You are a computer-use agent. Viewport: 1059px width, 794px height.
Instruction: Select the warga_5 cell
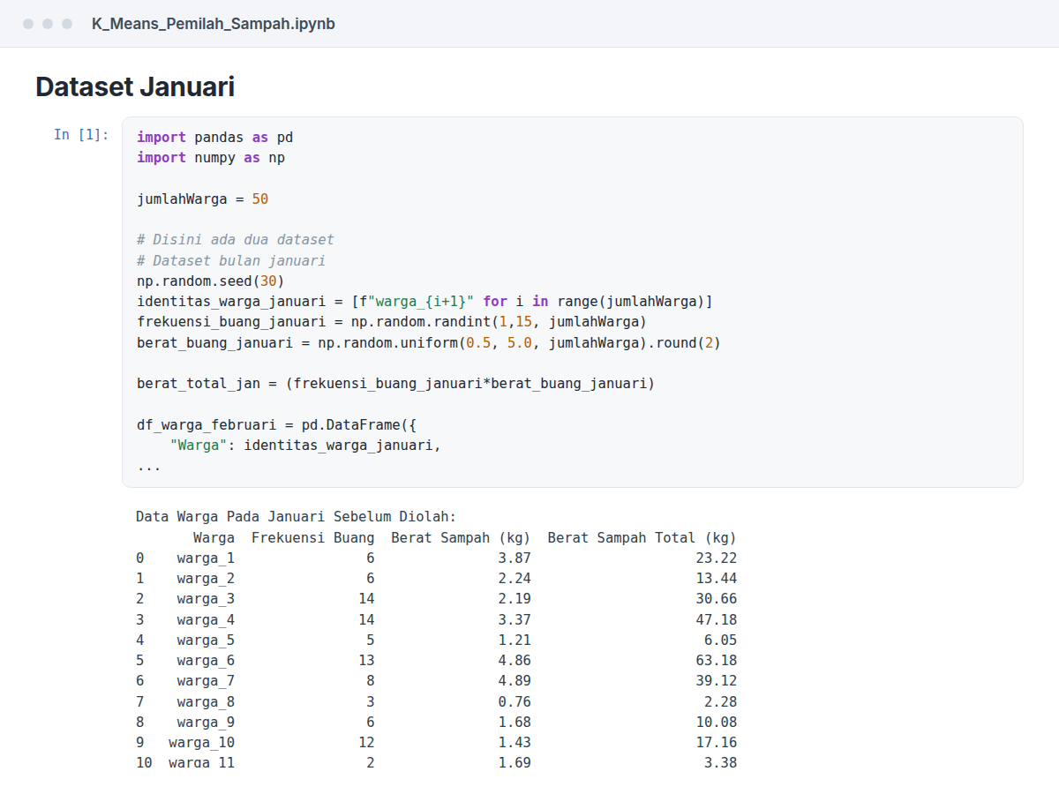click(206, 640)
